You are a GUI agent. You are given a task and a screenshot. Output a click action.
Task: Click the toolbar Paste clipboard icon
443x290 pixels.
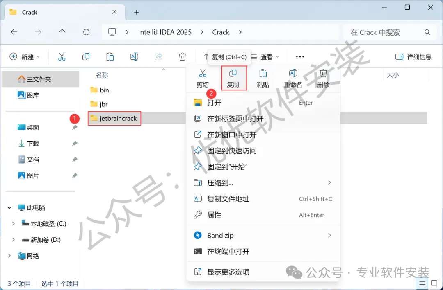coord(110,56)
